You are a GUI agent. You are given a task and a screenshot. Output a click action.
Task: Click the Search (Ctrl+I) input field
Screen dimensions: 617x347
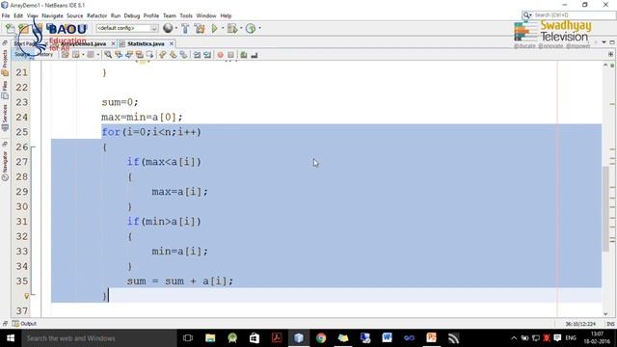click(x=574, y=15)
